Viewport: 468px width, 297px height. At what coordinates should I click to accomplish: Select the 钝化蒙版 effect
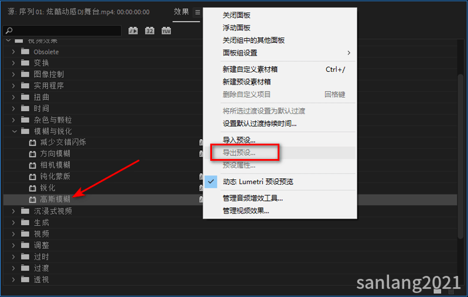55,177
